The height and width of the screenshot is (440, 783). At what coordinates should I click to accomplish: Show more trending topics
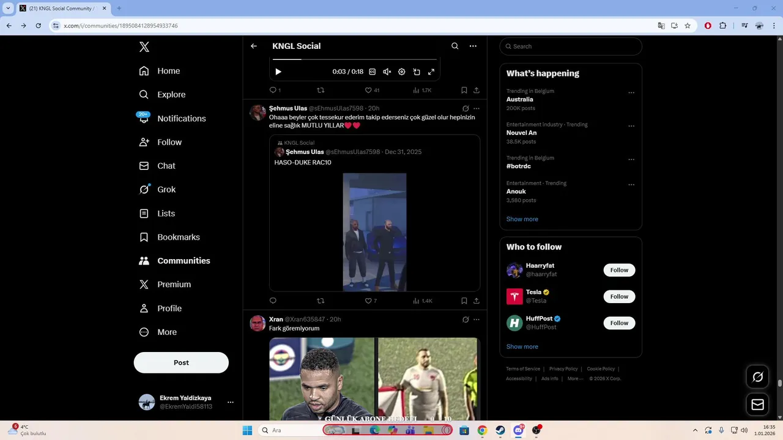[x=522, y=219]
